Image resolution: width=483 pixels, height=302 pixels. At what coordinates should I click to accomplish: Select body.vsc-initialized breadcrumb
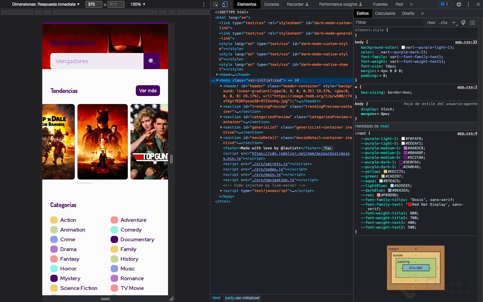pos(242,298)
